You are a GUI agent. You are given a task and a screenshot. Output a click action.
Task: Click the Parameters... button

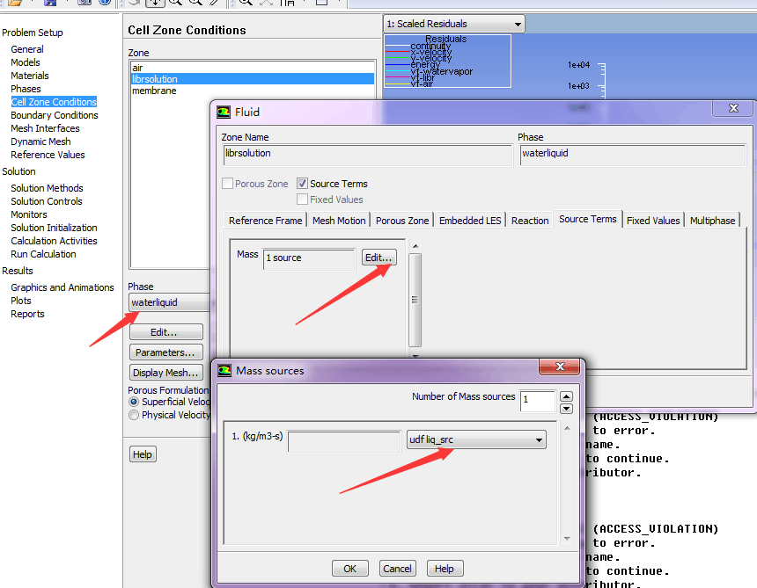pyautogui.click(x=166, y=352)
